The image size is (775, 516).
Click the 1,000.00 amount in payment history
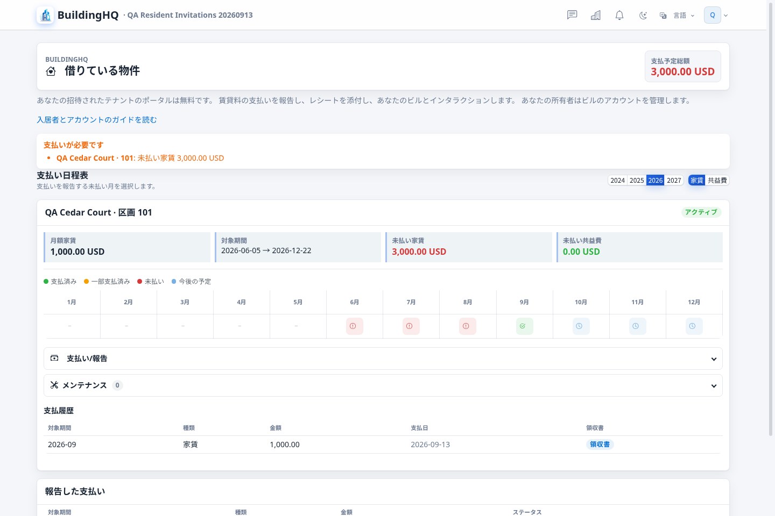(x=285, y=445)
